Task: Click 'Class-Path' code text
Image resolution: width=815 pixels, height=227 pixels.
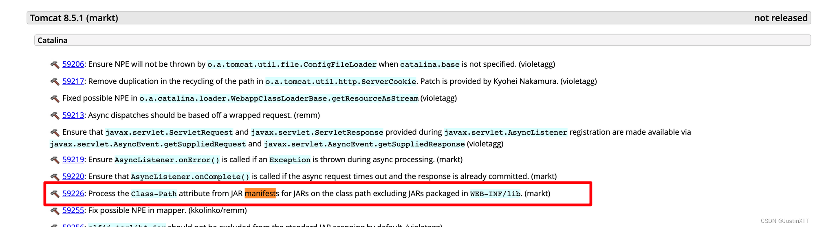Action: pyautogui.click(x=154, y=194)
